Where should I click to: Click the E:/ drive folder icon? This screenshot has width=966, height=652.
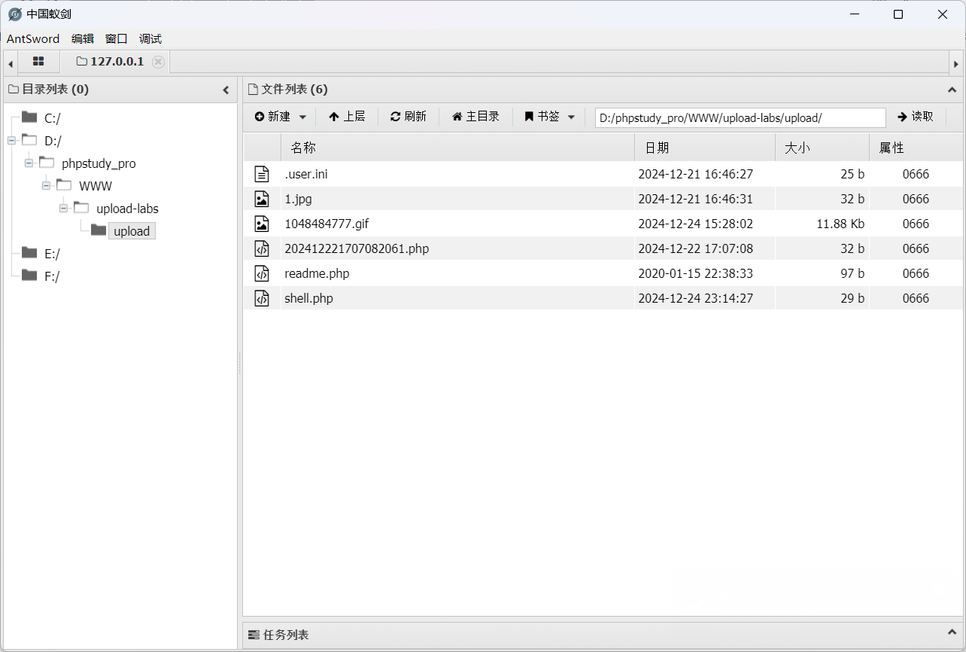pos(29,252)
